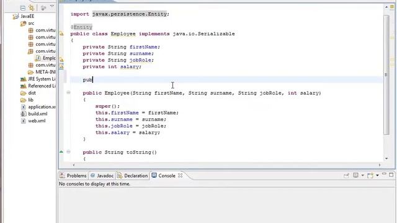Open the META-INF folder
This screenshot has width=397, height=223.
45,72
